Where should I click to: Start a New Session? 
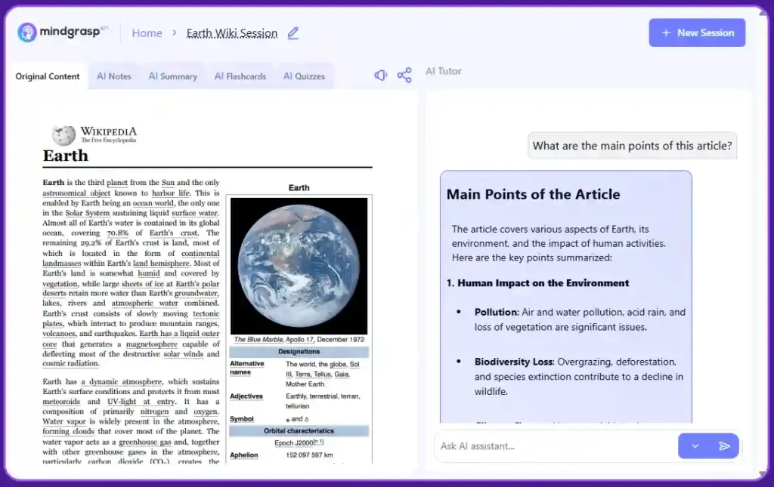click(697, 33)
